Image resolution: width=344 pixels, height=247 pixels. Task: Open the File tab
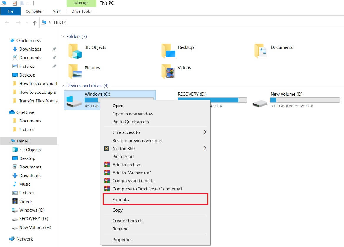[10, 11]
